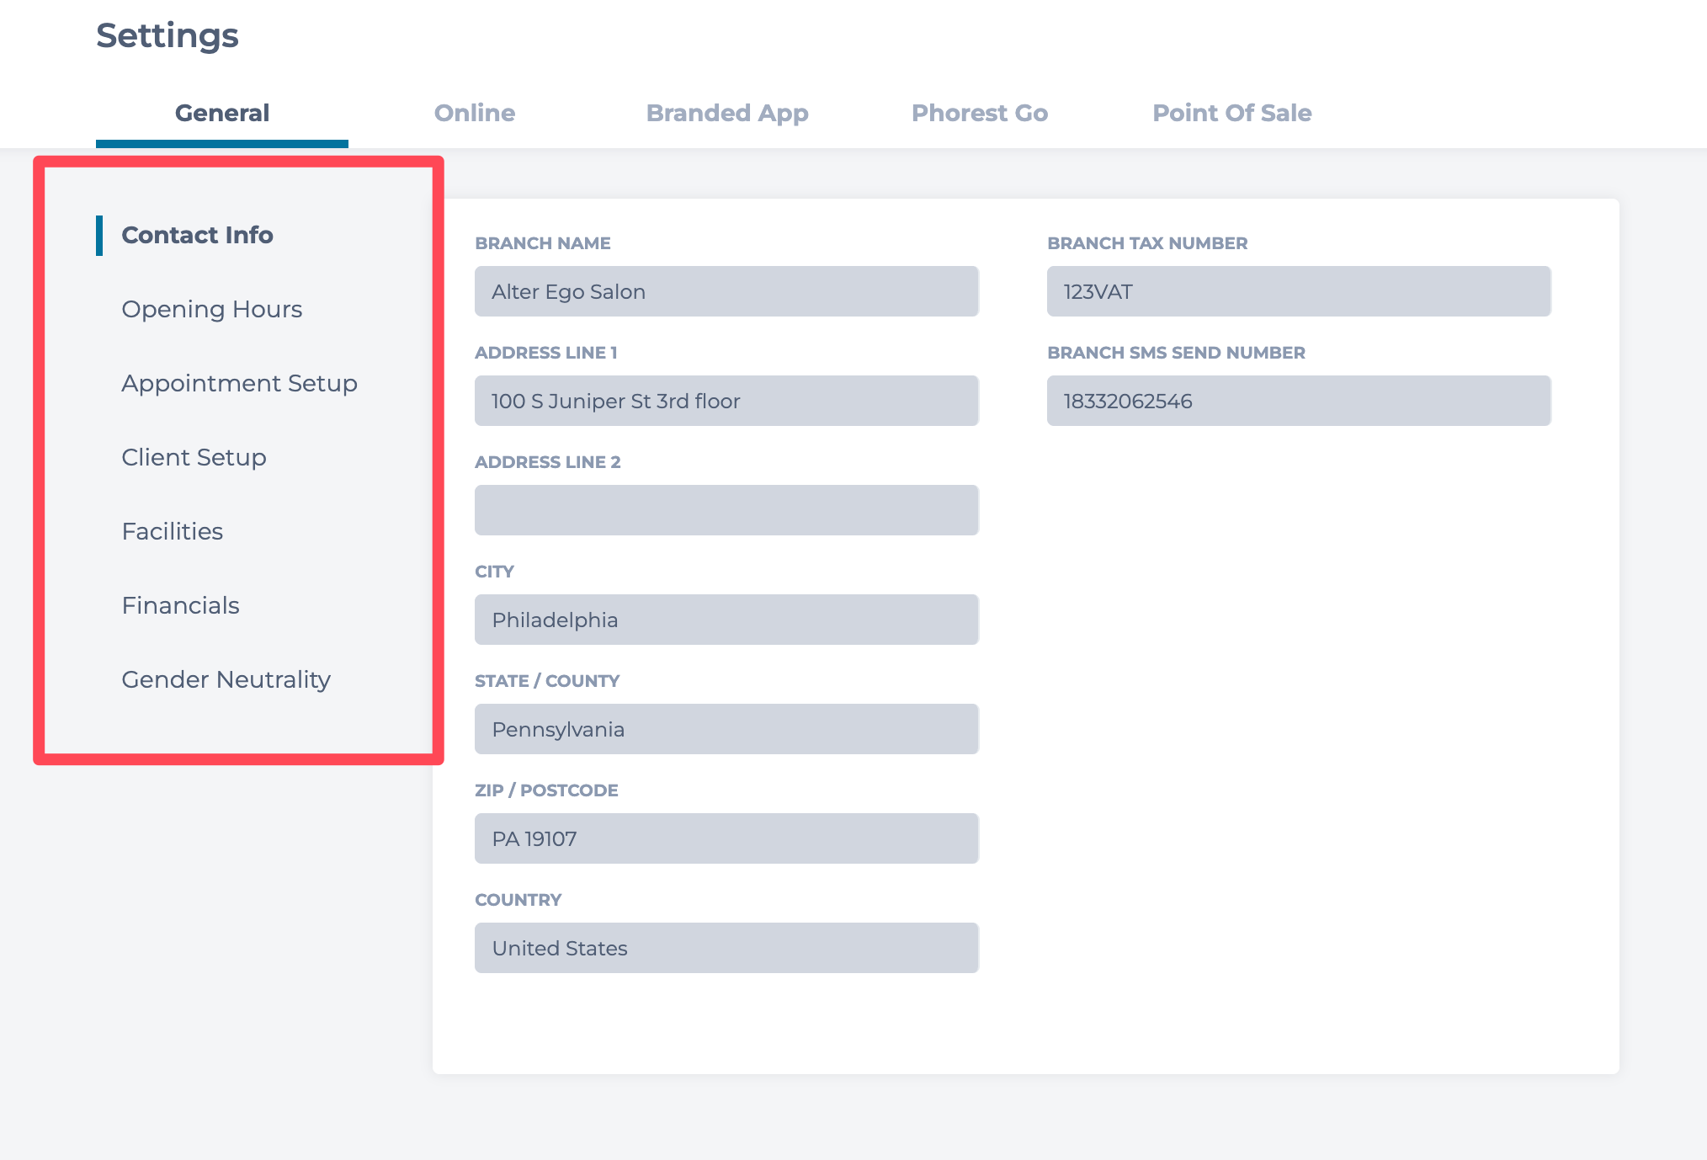The height and width of the screenshot is (1160, 1707).
Task: Switch to the Online tab
Action: (x=474, y=113)
